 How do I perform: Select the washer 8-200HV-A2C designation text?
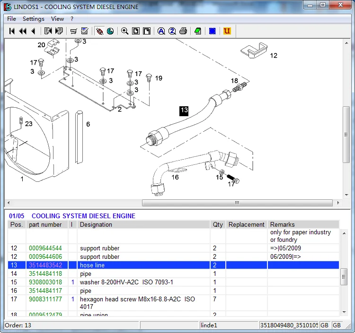click(126, 282)
